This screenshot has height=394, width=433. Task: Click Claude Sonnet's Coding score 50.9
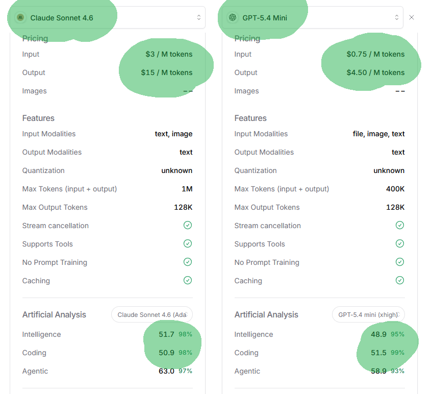pos(166,353)
